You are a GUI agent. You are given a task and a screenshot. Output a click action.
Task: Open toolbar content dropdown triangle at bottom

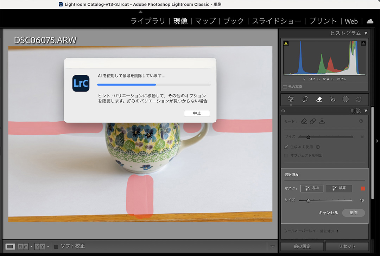[x=272, y=247]
